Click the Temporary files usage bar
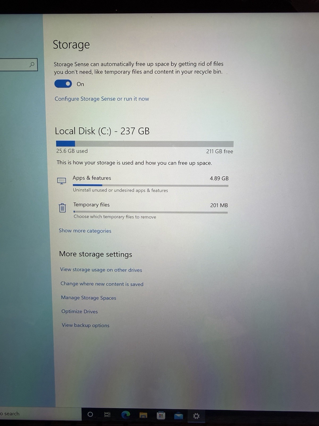The width and height of the screenshot is (319, 426). coord(150,212)
